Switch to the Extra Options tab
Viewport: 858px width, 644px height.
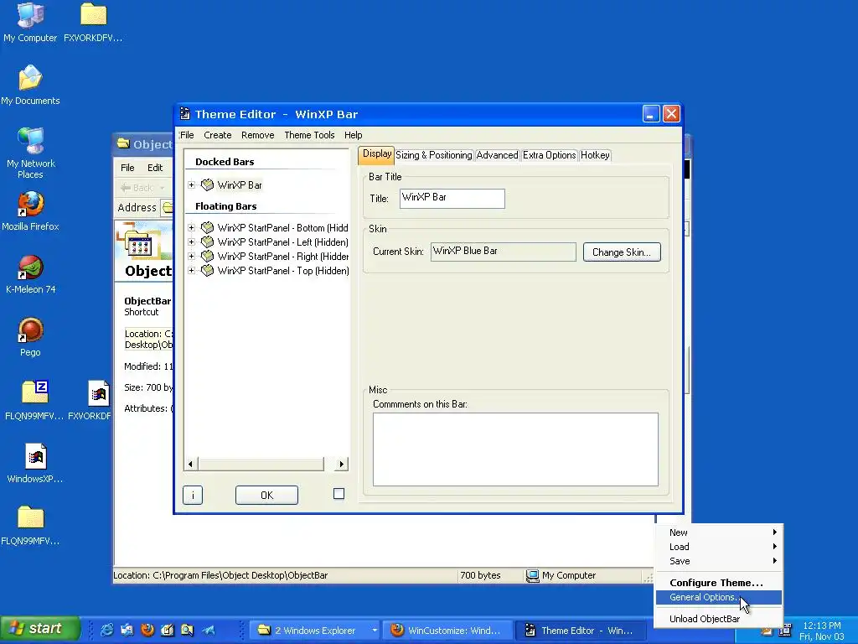(x=550, y=155)
